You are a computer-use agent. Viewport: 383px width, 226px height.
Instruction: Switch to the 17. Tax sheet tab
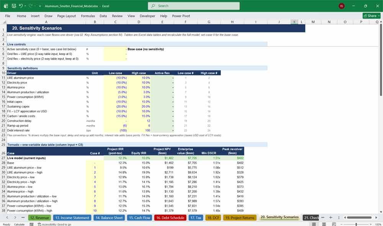pos(196,218)
